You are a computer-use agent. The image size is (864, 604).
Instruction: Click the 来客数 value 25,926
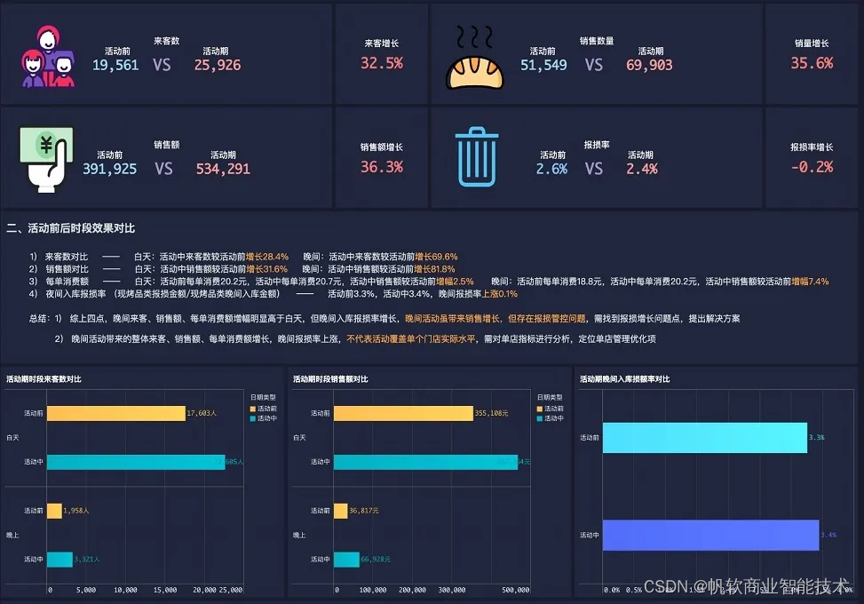click(218, 65)
